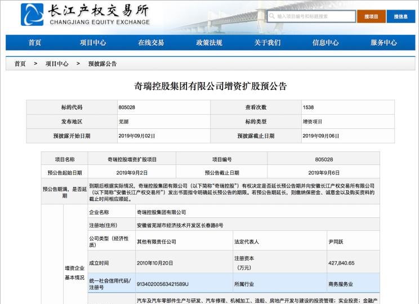Open the 政策法规 navigation menu item
The height and width of the screenshot is (304, 419).
[210, 43]
